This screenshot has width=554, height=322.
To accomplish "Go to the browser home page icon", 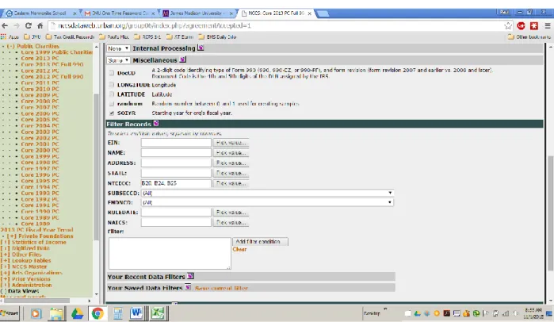I will click(x=40, y=26).
